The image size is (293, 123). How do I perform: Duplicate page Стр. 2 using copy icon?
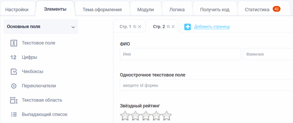click(x=168, y=27)
